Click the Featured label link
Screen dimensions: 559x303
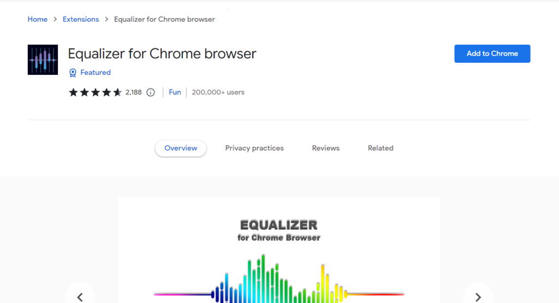[x=96, y=73]
